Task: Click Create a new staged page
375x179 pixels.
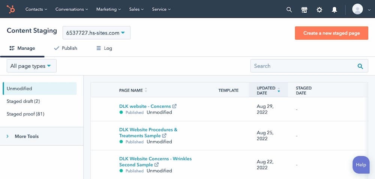Action: click(x=331, y=33)
